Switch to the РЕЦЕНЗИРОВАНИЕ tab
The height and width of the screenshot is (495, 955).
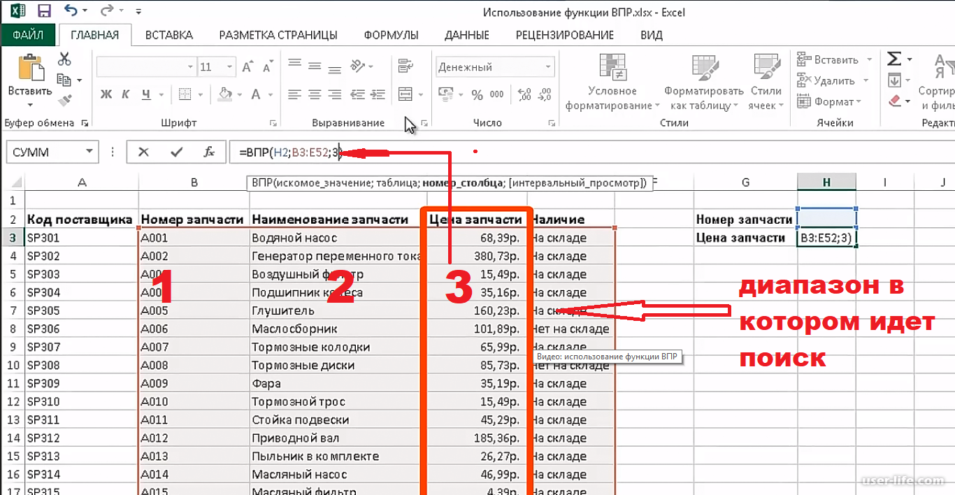[565, 34]
